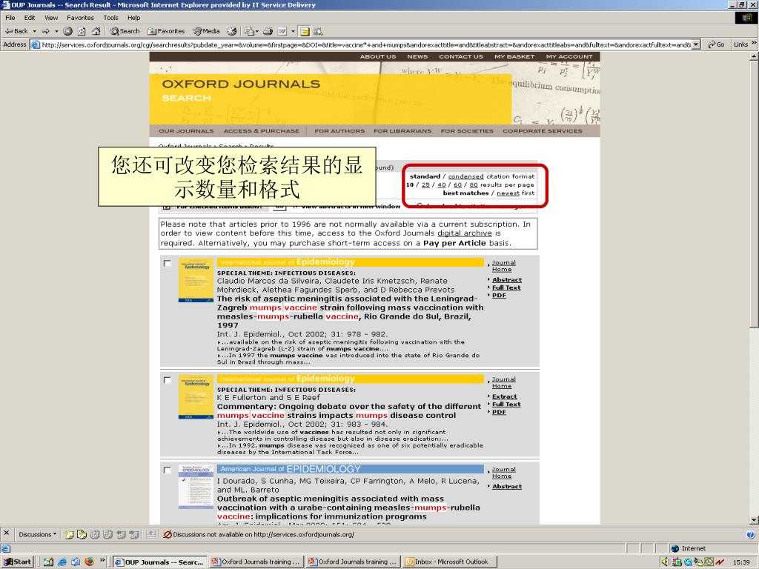Open the Favorites menu in the menu bar
Image resolution: width=759 pixels, height=569 pixels.
(x=80, y=18)
